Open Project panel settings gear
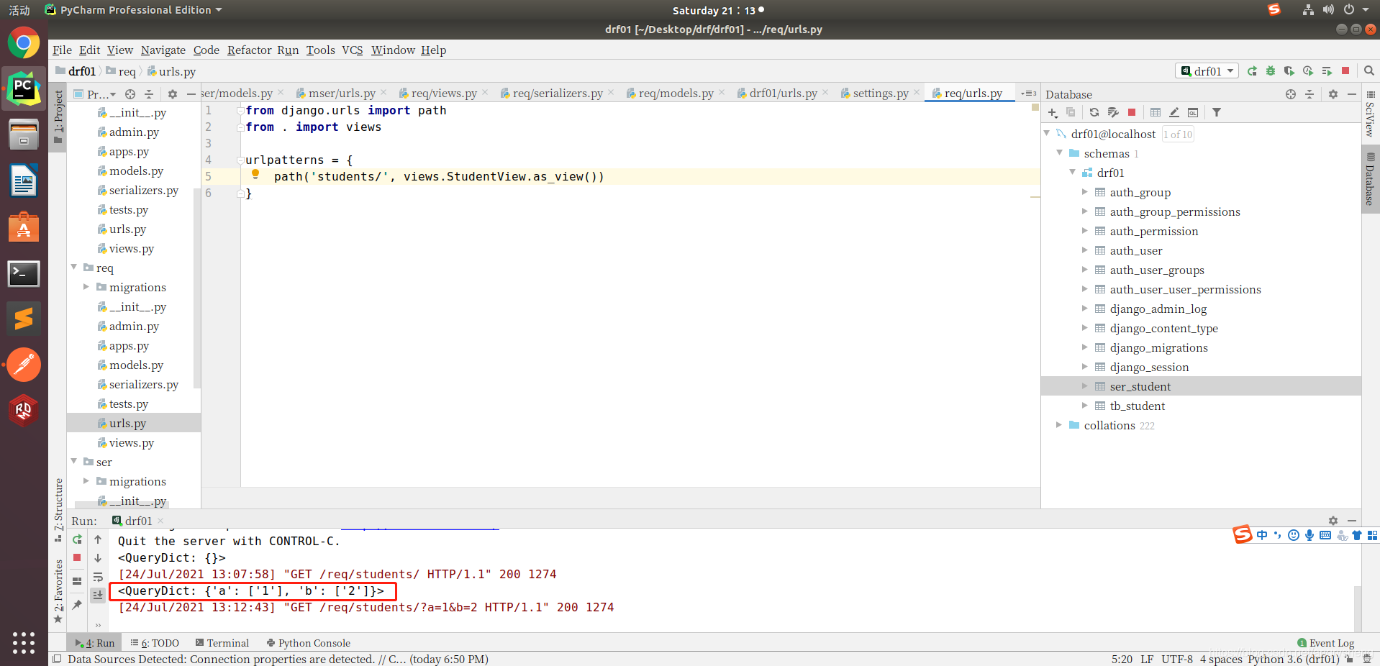Image resolution: width=1380 pixels, height=666 pixels. [x=173, y=94]
